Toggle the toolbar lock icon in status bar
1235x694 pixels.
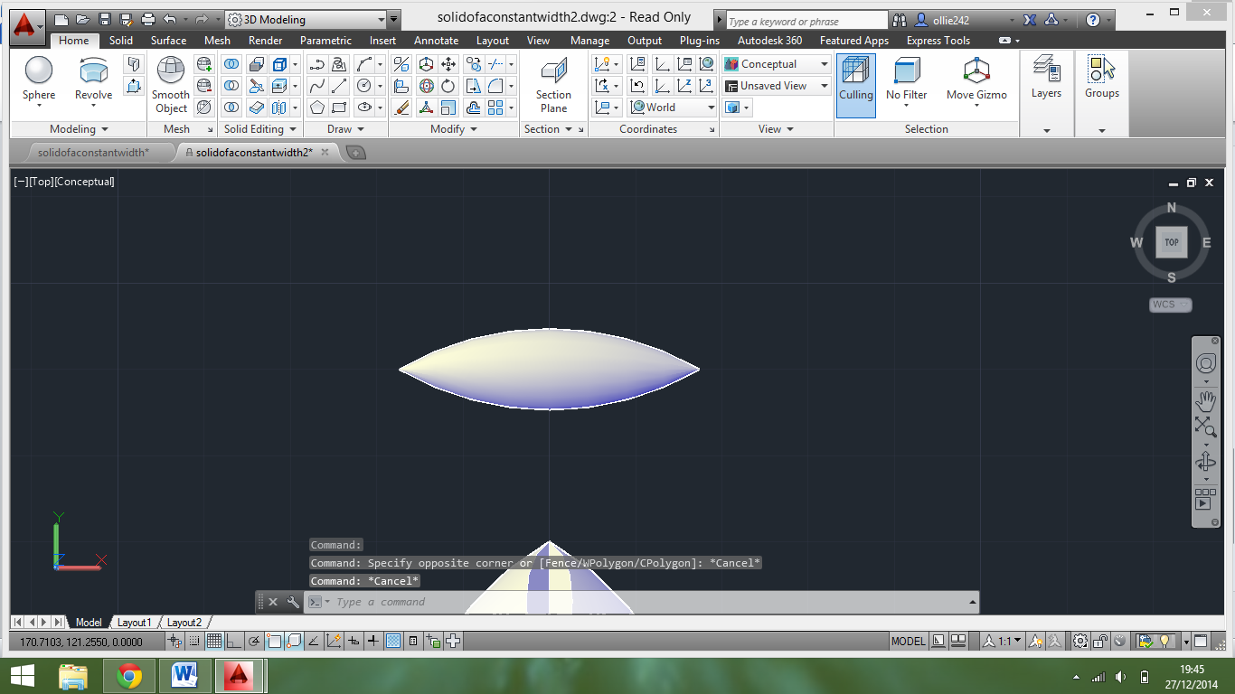click(x=1100, y=641)
